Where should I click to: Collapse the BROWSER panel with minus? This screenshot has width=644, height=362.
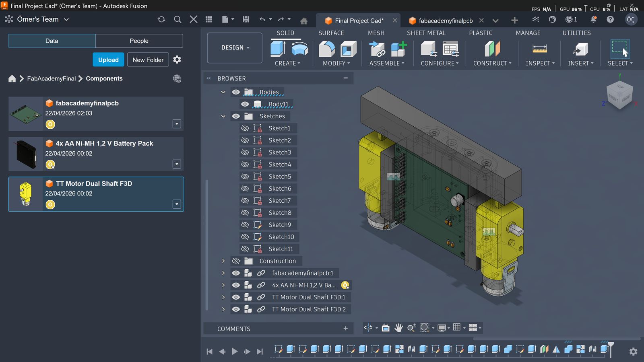[345, 78]
